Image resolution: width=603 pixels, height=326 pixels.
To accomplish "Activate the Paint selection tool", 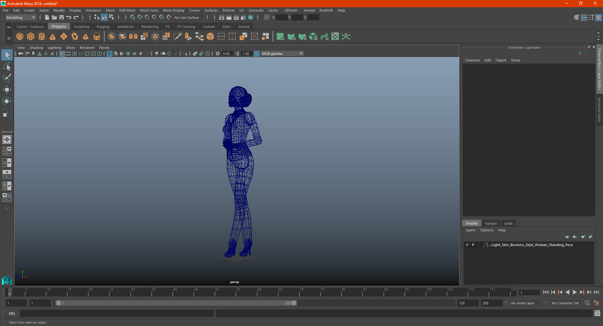I will click(7, 78).
